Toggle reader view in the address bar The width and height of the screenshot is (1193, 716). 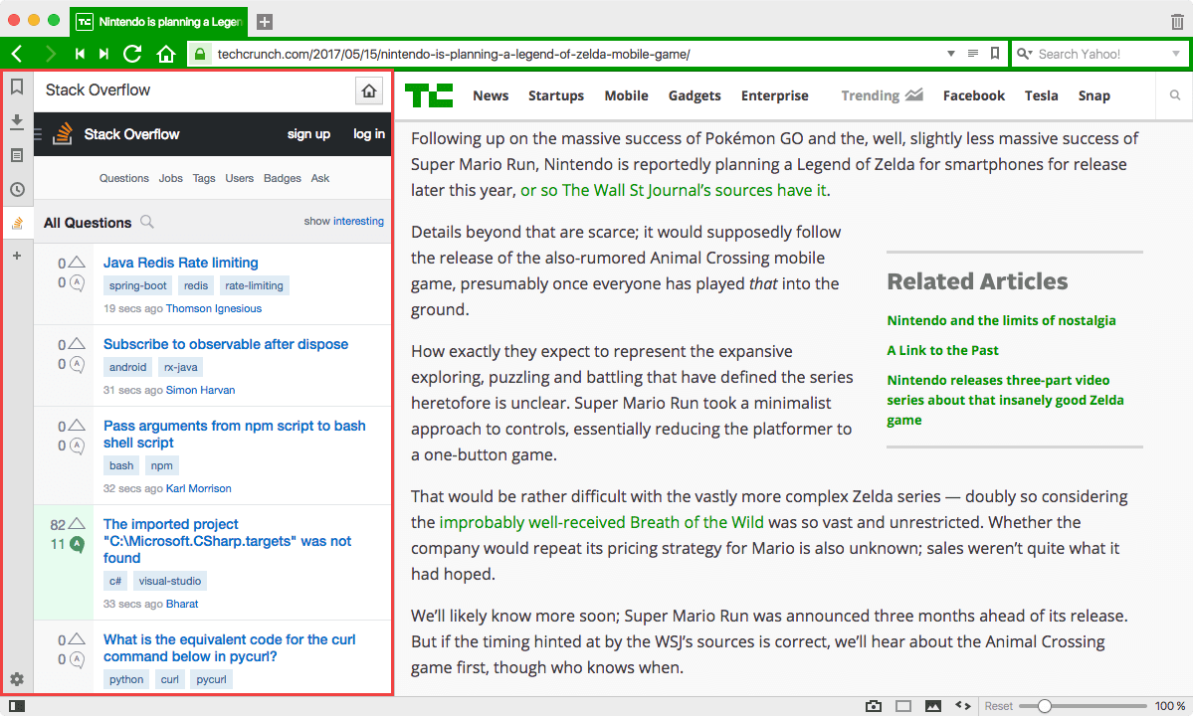972,54
